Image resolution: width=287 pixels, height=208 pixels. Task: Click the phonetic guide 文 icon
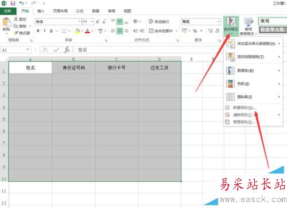[100, 30]
